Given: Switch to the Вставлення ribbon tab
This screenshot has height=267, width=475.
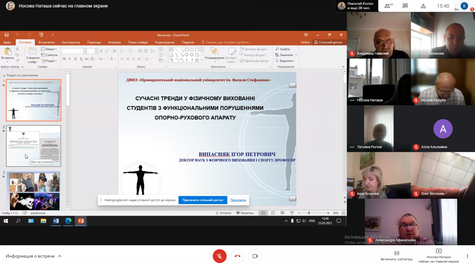Looking at the screenshot, I should [47, 42].
